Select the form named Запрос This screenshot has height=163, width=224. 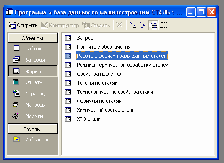pyautogui.click(x=85, y=38)
